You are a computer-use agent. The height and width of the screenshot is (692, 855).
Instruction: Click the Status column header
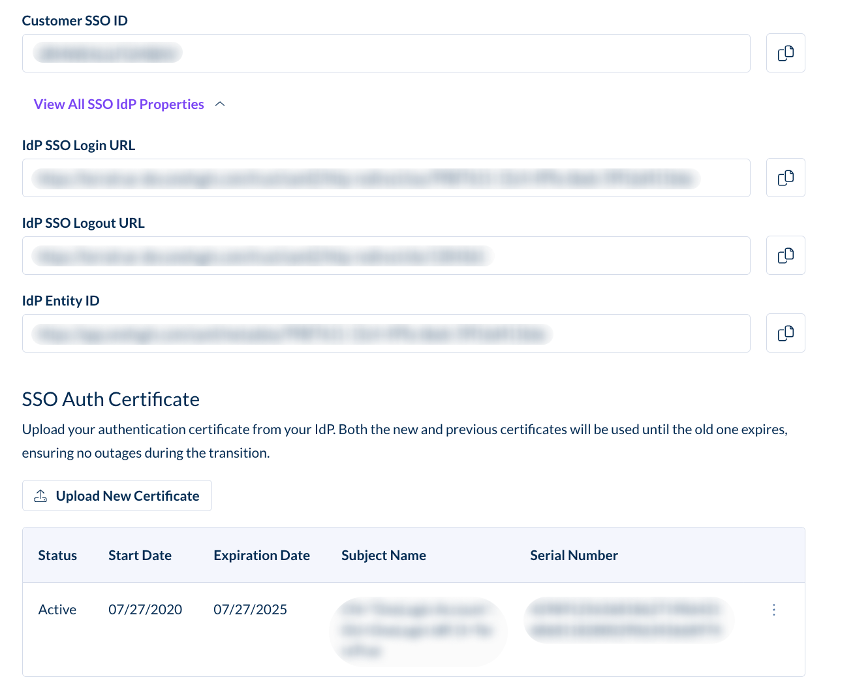tap(57, 556)
